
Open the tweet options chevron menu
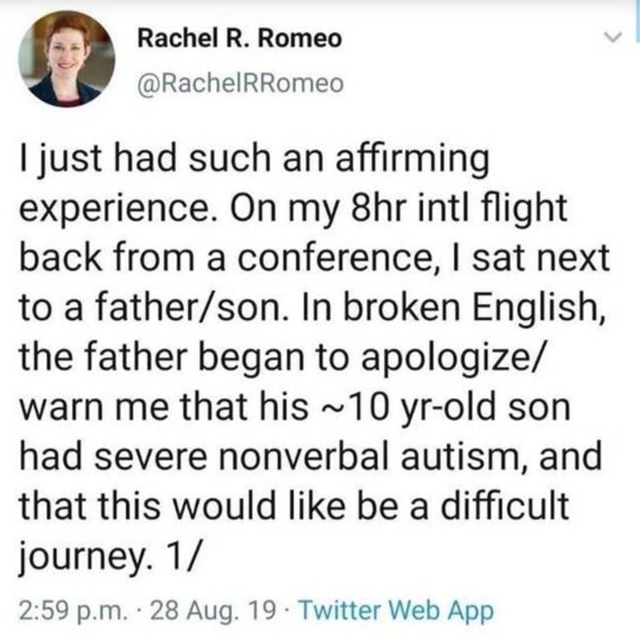coord(611,36)
